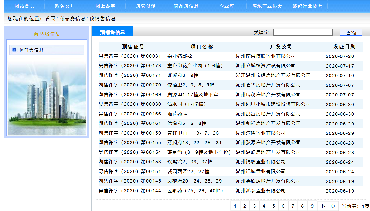Open project 璀璨府8、9幢
The height and width of the screenshot is (211, 370).
[183, 75]
